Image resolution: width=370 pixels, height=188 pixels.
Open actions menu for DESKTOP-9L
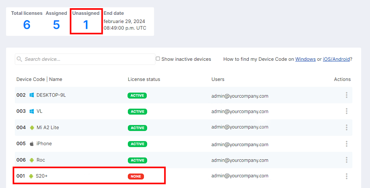tap(347, 95)
